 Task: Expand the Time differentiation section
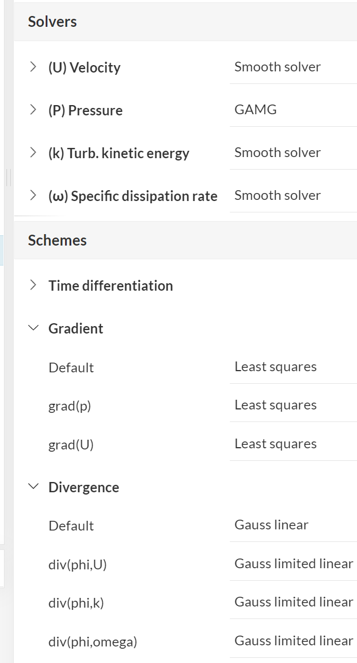[x=34, y=286]
